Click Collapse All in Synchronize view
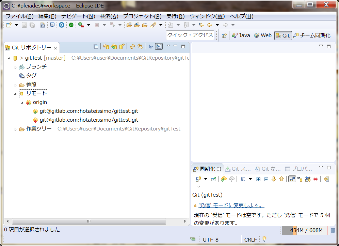This screenshot has width=339, height=246. 266,179
